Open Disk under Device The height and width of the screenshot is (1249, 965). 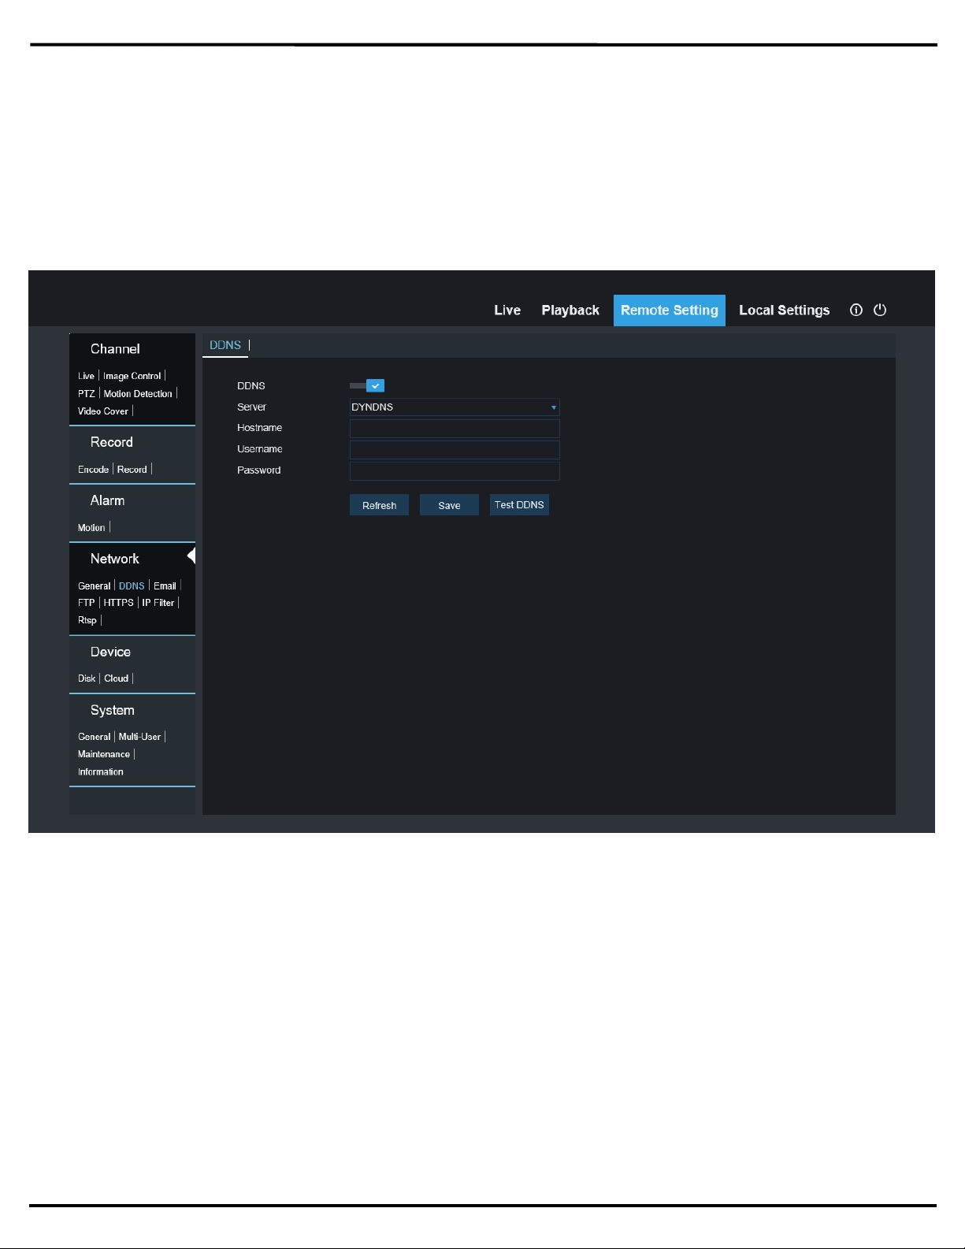87,678
